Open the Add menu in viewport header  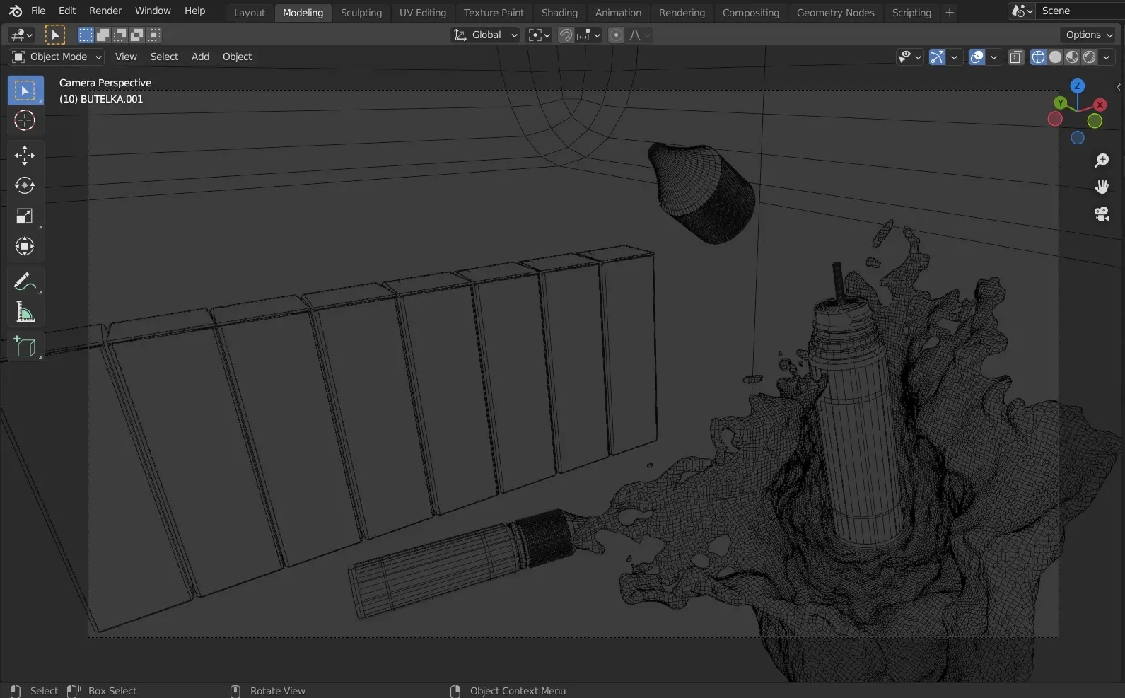click(200, 57)
